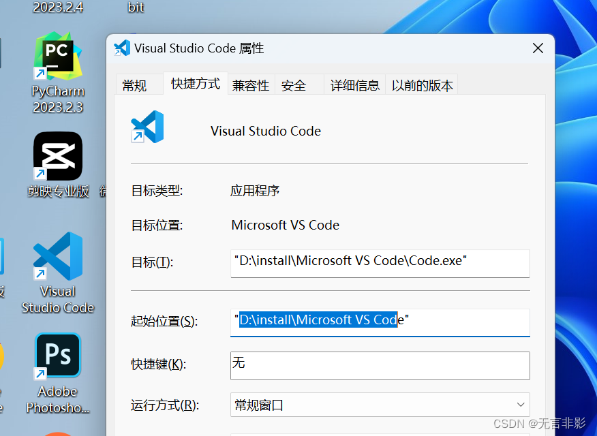The width and height of the screenshot is (597, 436).
Task: Go to the 详细信息 tab
Action: click(355, 85)
